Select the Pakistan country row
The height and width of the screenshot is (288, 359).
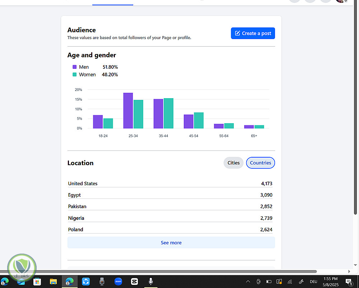(170, 206)
